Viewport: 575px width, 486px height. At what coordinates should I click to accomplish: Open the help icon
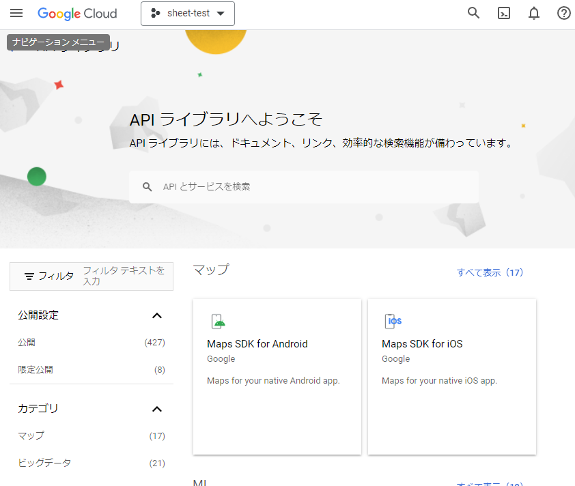563,13
